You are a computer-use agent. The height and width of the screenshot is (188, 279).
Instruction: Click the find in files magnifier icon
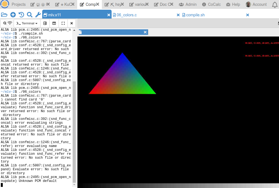(29, 15)
